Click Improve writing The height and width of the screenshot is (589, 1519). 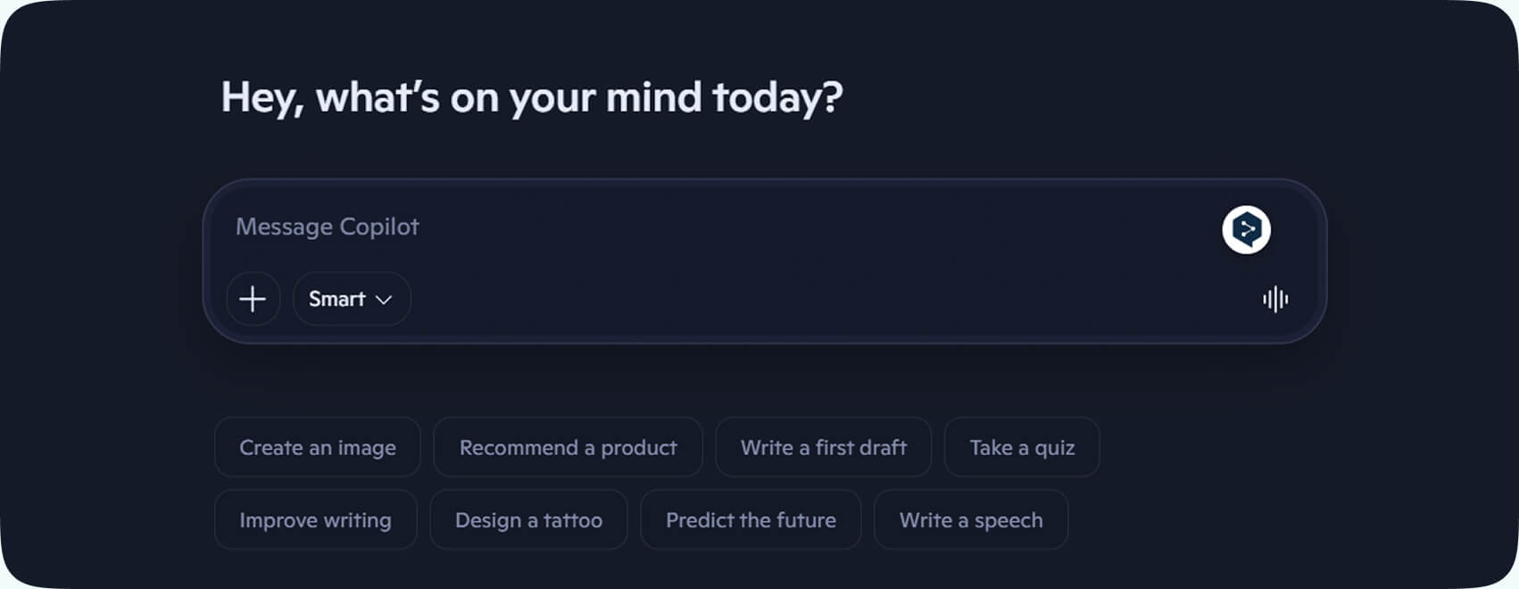click(315, 519)
